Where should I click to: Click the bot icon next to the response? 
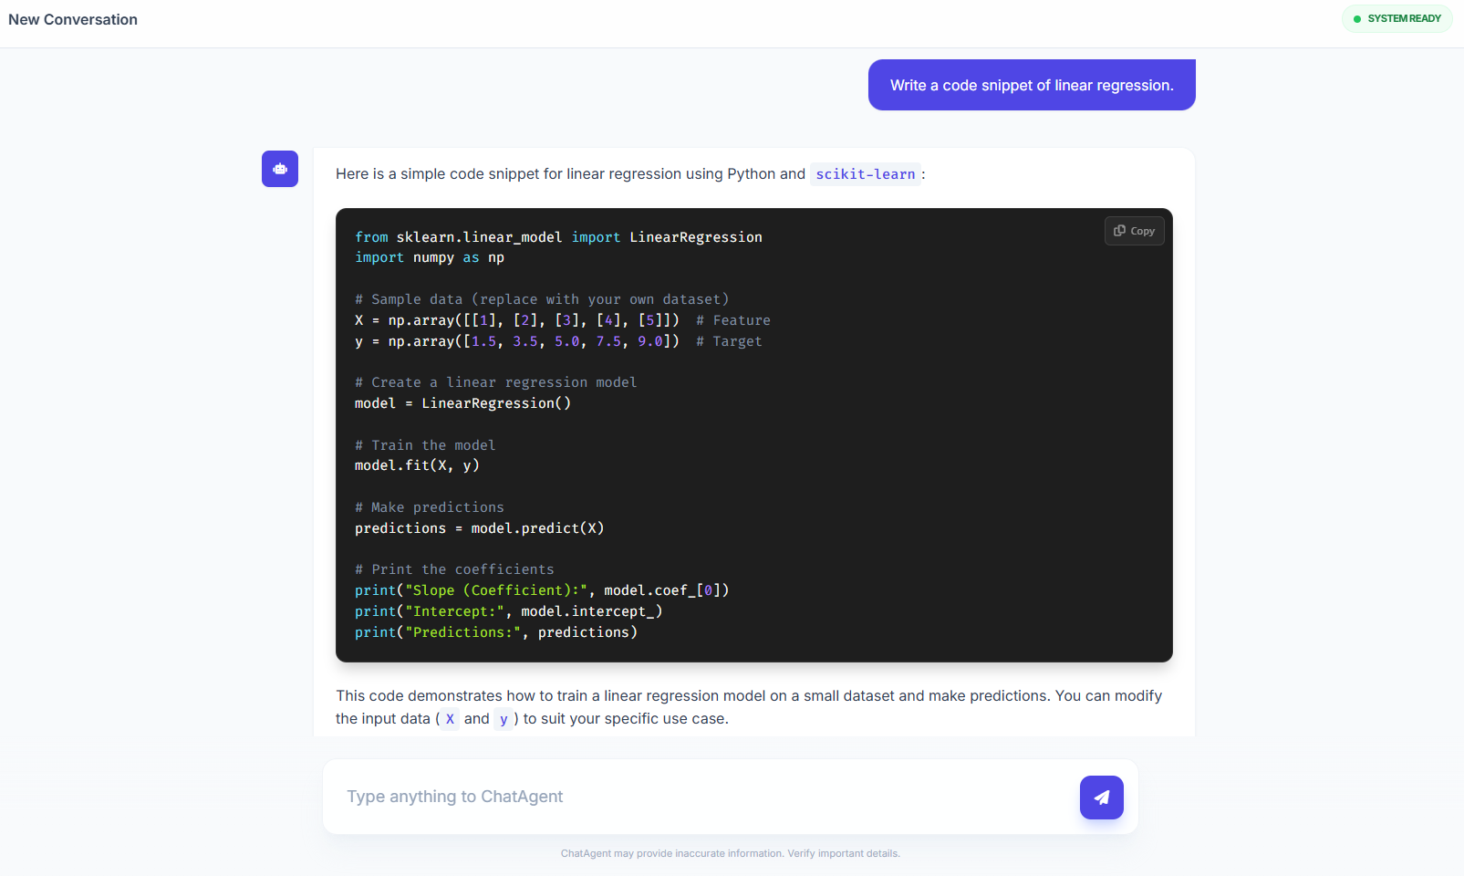tap(280, 169)
